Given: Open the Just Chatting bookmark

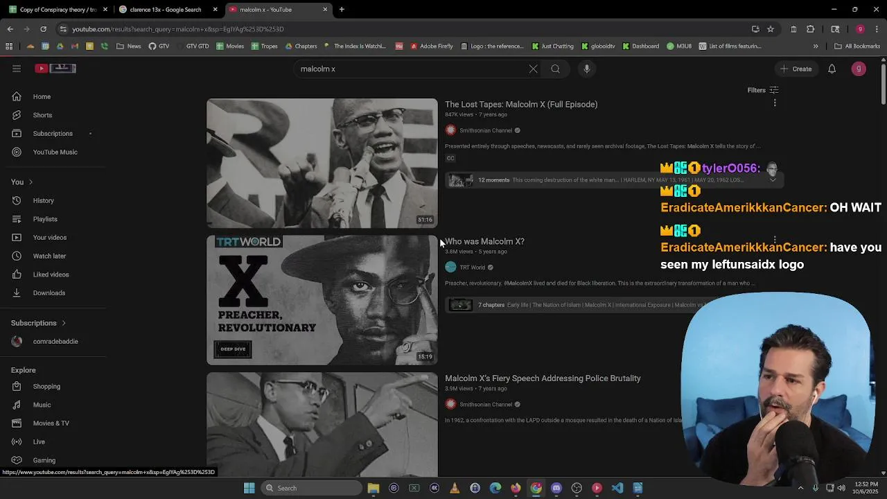Looking at the screenshot, I should (x=552, y=46).
